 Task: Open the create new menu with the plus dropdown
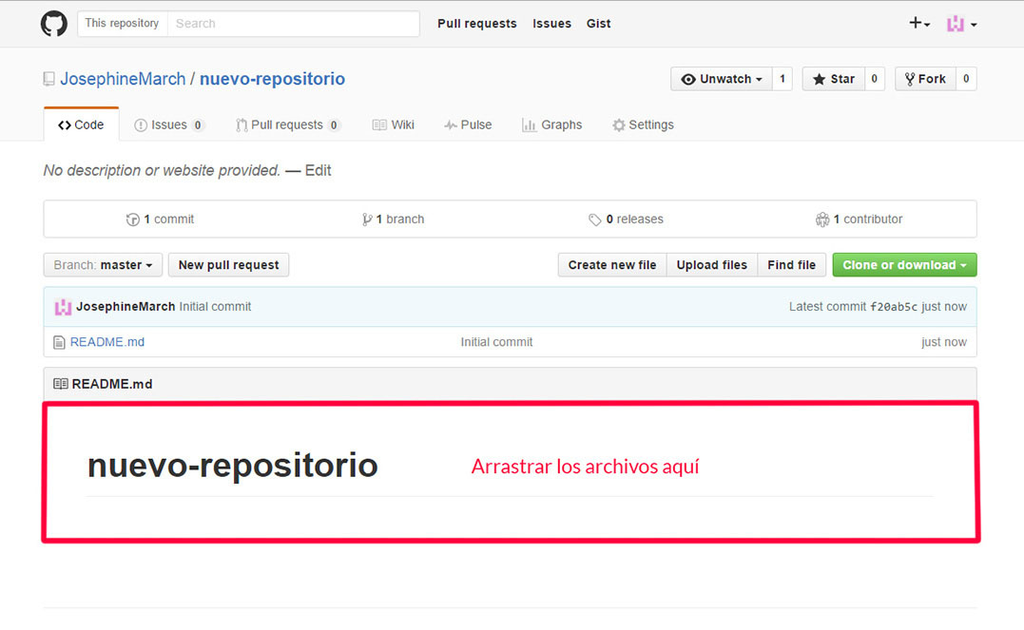point(918,23)
